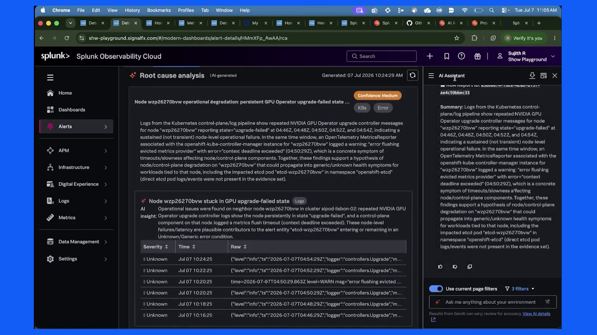Open the 3 filters dropdown

coord(520,289)
